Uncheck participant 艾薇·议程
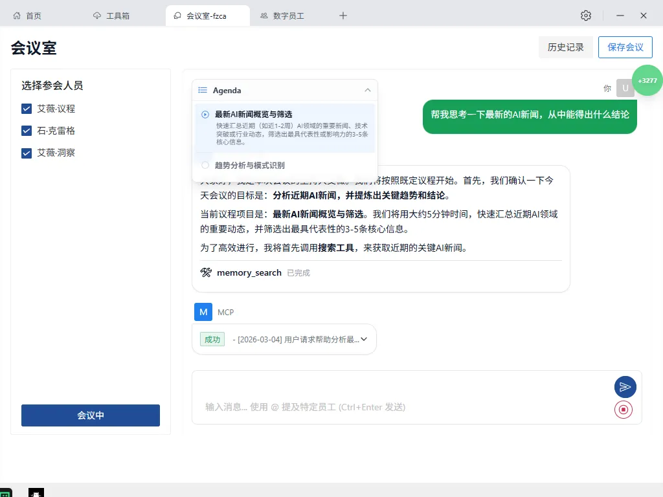The image size is (663, 497). point(27,109)
